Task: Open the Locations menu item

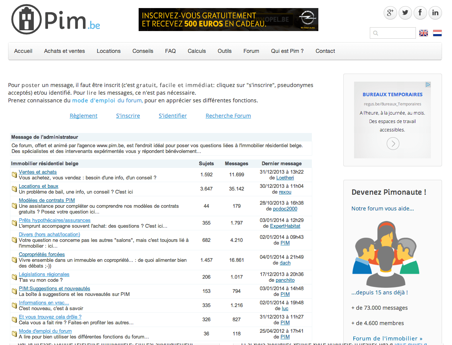Action: (x=109, y=51)
